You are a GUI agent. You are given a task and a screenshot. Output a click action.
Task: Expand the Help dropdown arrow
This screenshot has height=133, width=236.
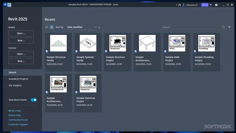pyautogui.click(x=219, y=5)
